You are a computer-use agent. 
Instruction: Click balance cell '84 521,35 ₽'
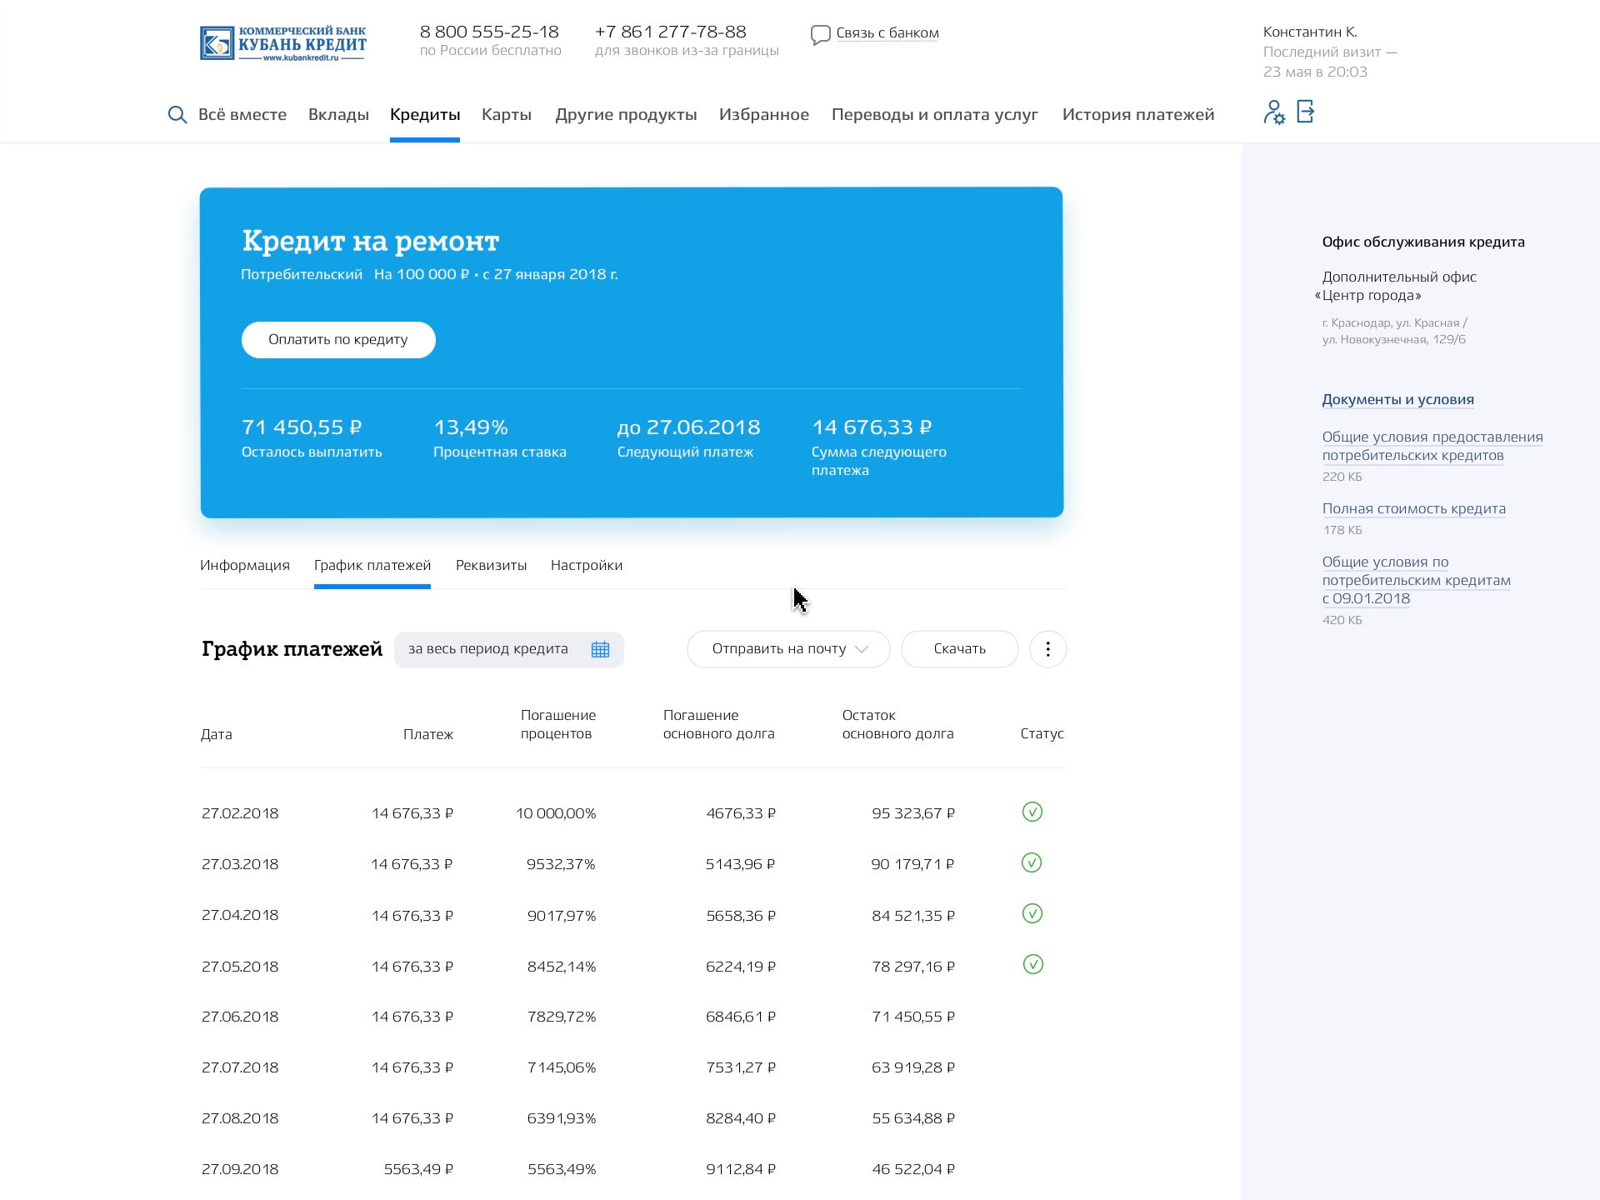[913, 915]
